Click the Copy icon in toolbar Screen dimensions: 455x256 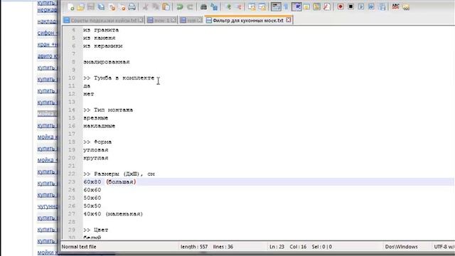point(156,6)
